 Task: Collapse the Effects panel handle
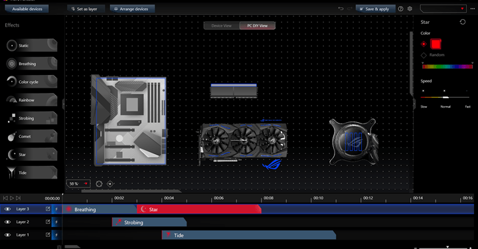coord(64,104)
